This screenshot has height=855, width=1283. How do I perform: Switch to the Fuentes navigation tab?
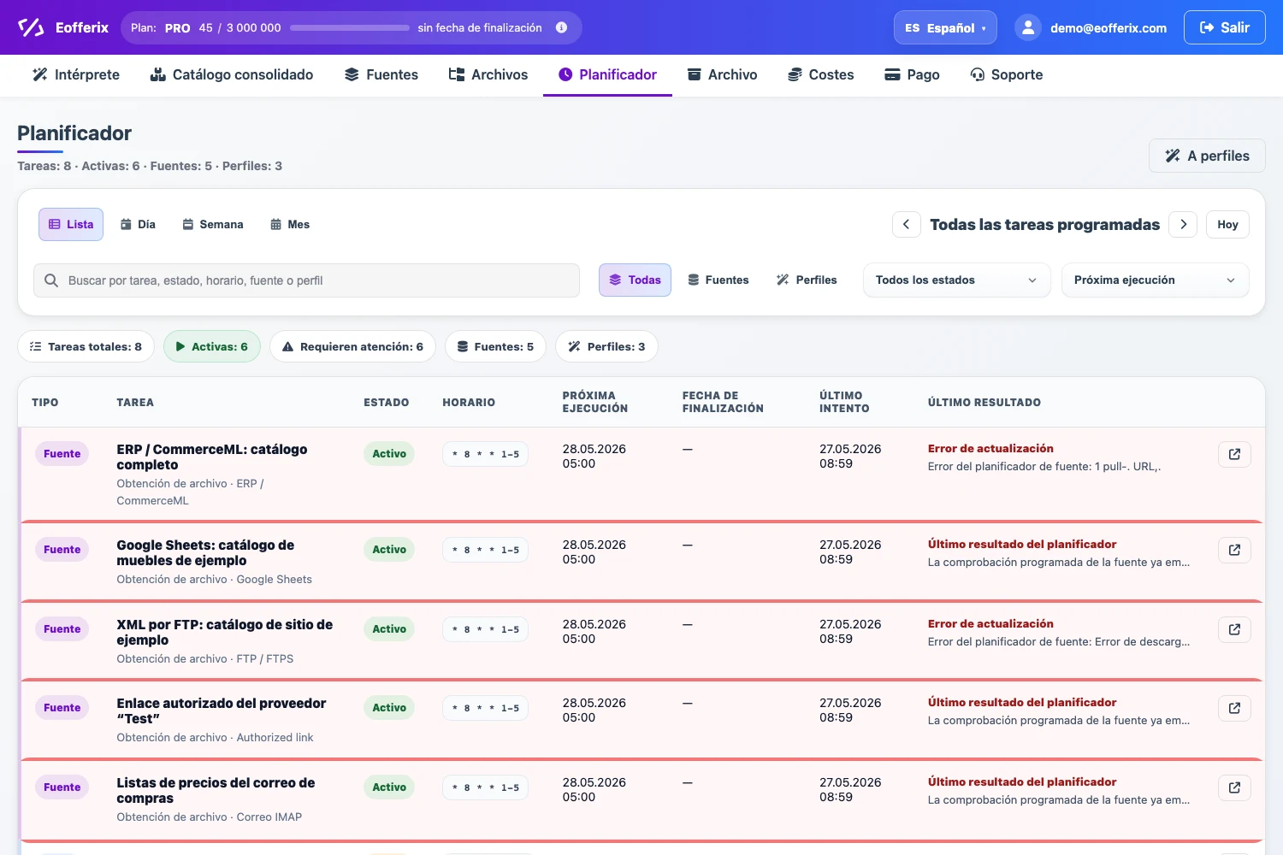click(381, 74)
